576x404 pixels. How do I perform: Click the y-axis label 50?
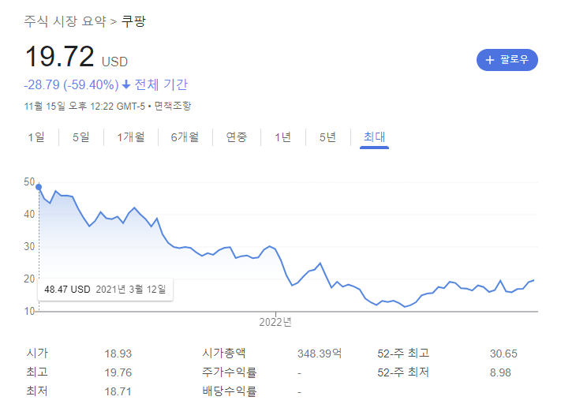point(29,181)
